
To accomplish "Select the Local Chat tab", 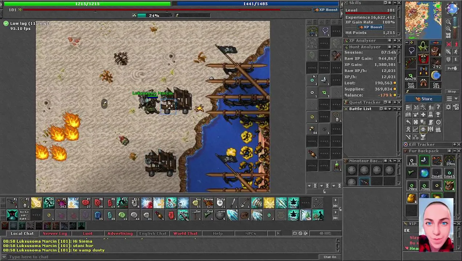I will tap(22, 234).
